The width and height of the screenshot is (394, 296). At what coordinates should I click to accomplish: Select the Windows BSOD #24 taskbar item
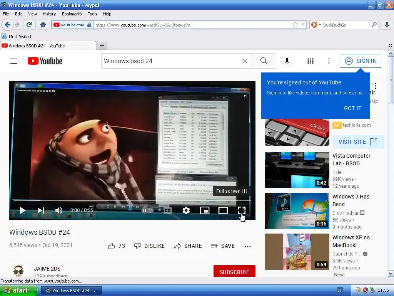click(x=71, y=291)
